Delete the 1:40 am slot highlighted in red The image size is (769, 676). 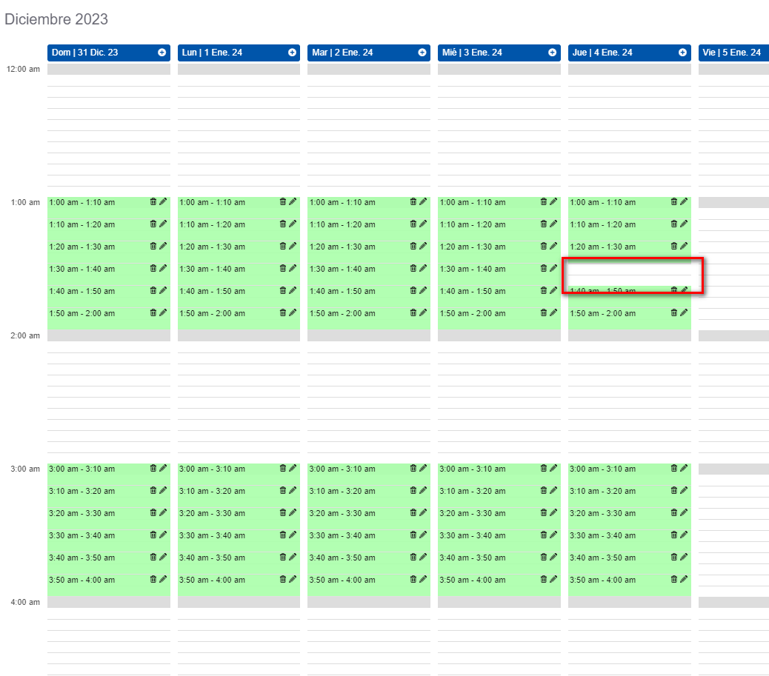click(x=673, y=290)
